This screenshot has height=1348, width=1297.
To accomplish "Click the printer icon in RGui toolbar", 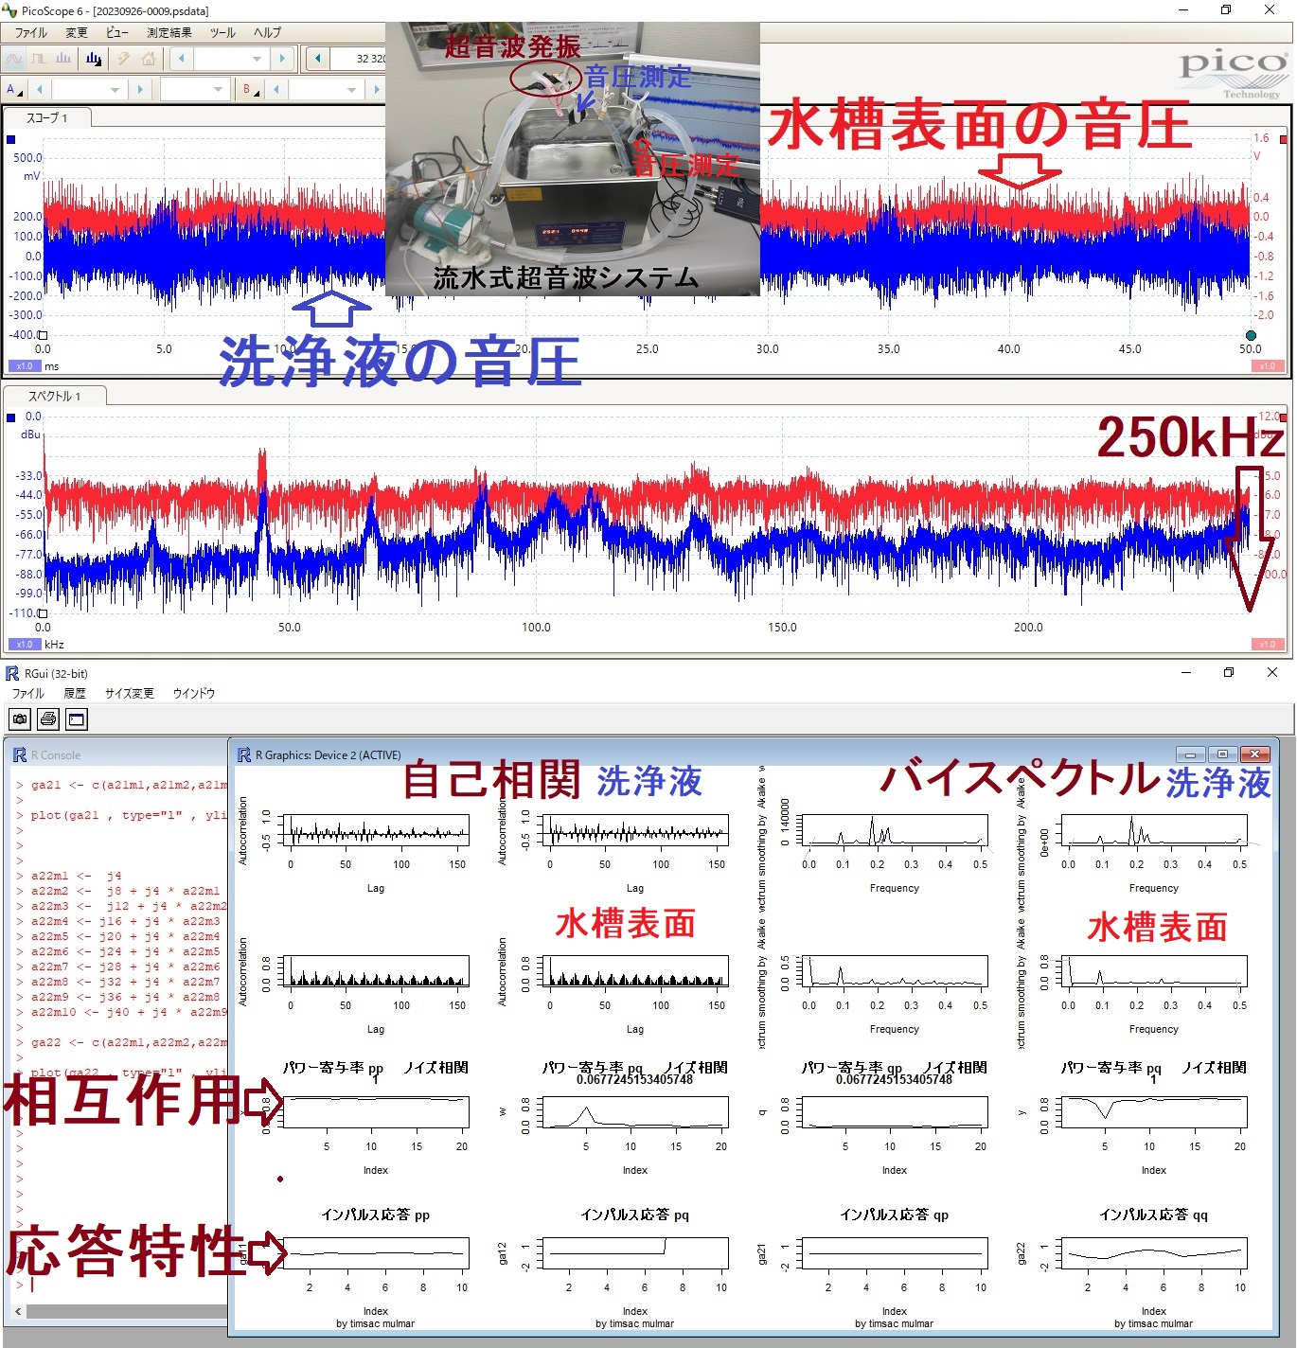I will pyautogui.click(x=48, y=719).
